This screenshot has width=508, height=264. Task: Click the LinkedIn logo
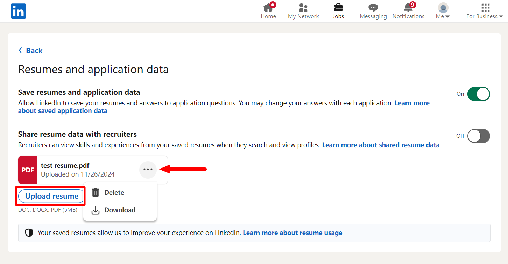tap(18, 11)
